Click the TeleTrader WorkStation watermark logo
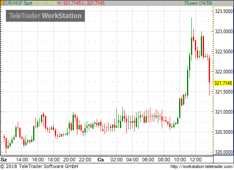The height and width of the screenshot is (170, 234). tap(45, 16)
